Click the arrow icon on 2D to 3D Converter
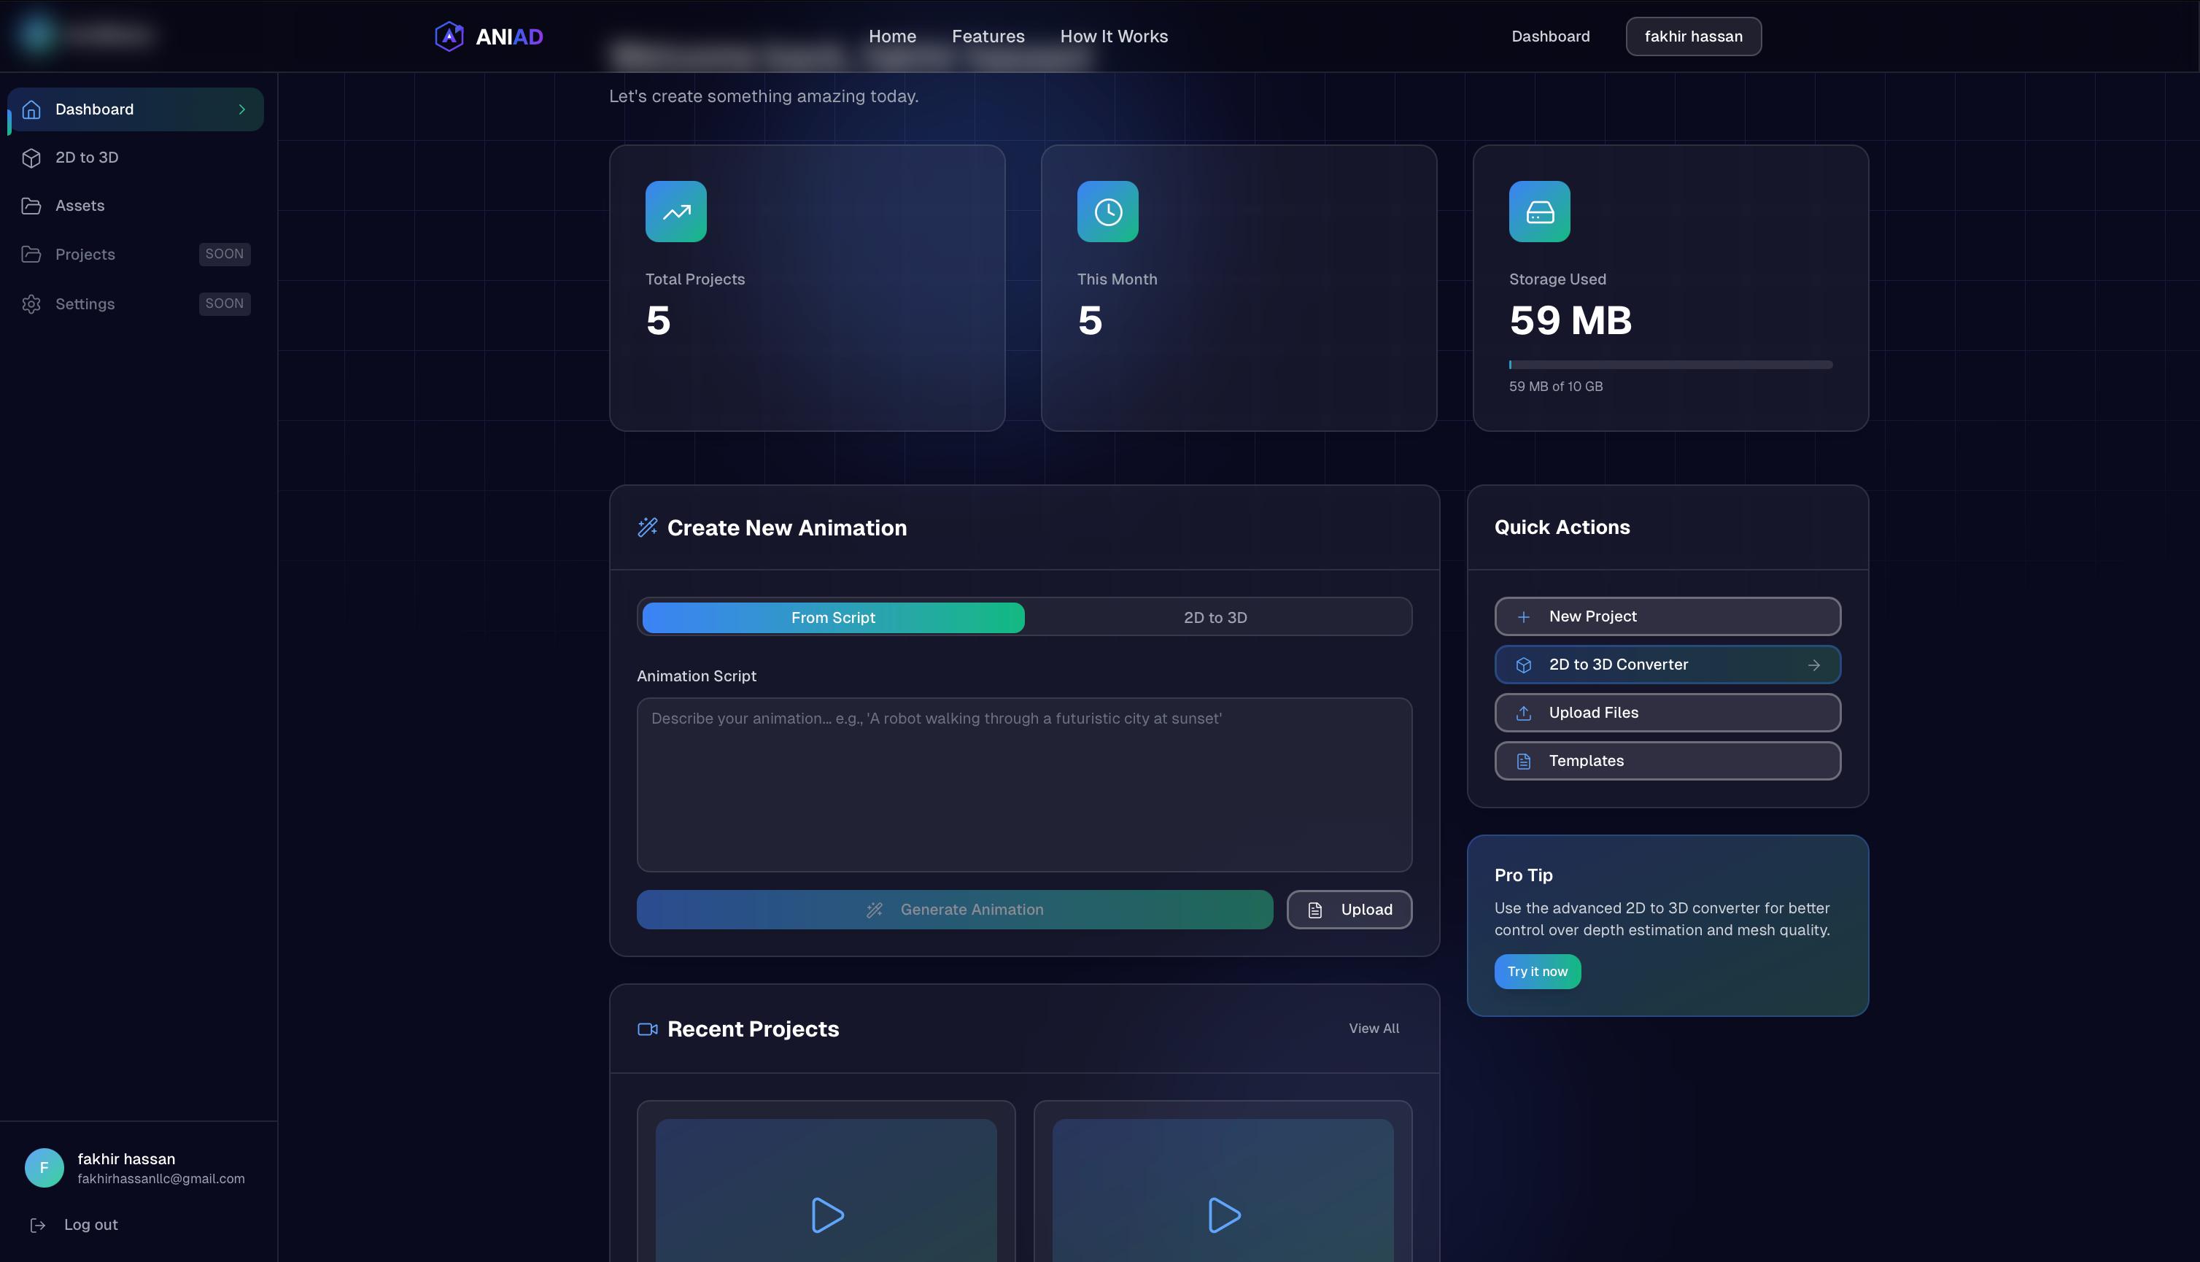This screenshot has width=2200, height=1262. [x=1813, y=665]
